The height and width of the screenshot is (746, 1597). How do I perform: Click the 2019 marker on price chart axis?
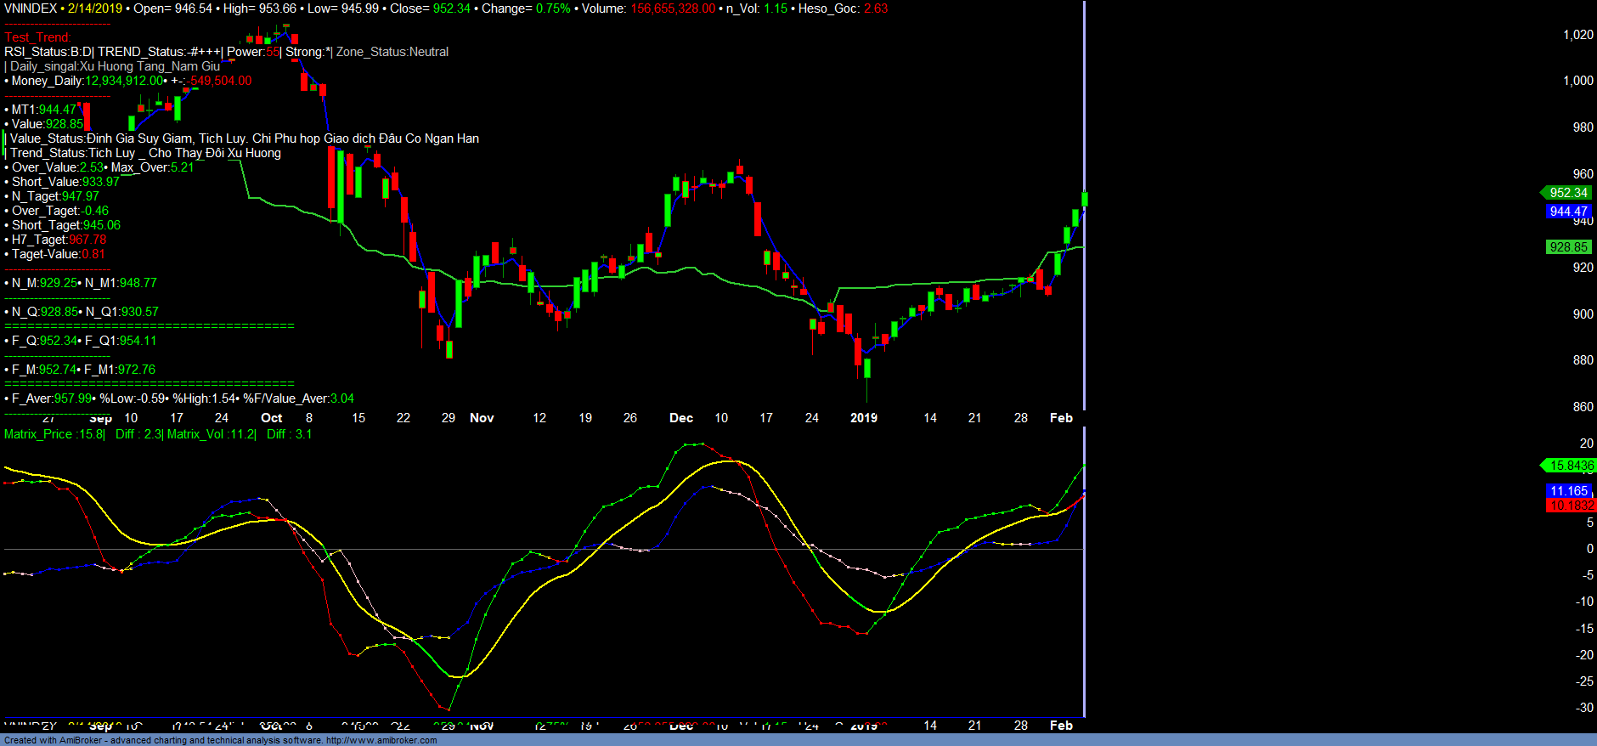864,418
